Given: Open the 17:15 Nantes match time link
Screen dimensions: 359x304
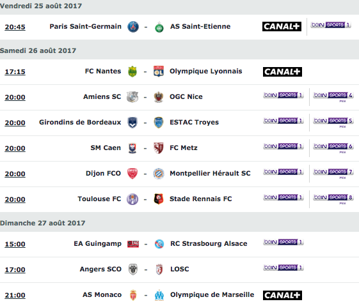Looking at the screenshot, I should pyautogui.click(x=15, y=72).
